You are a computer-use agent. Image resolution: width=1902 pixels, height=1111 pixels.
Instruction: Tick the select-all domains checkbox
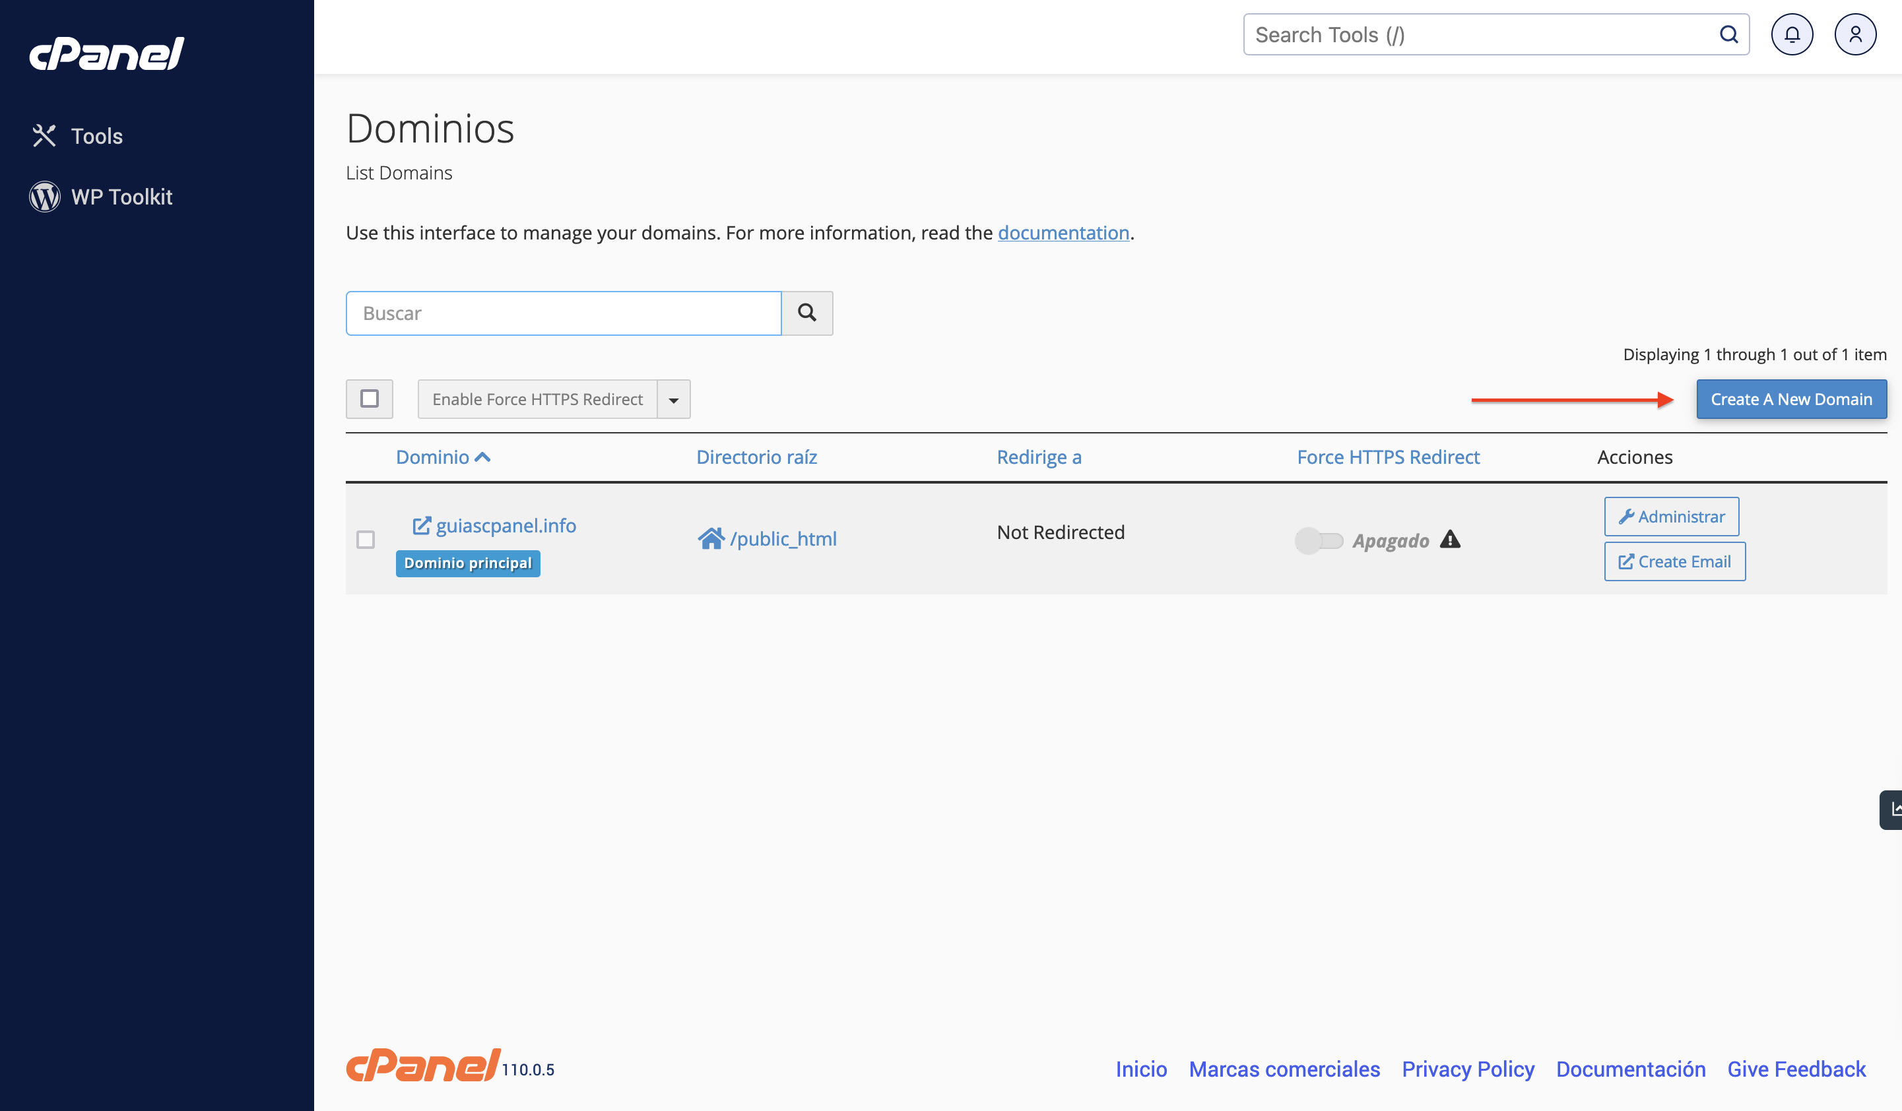[369, 398]
